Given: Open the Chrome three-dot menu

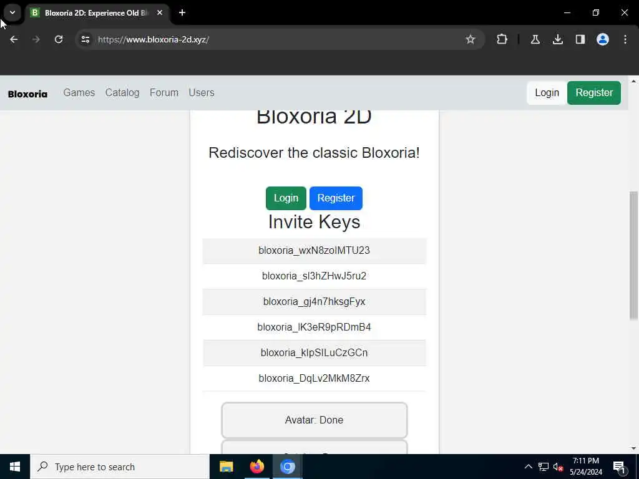Looking at the screenshot, I should (x=625, y=39).
